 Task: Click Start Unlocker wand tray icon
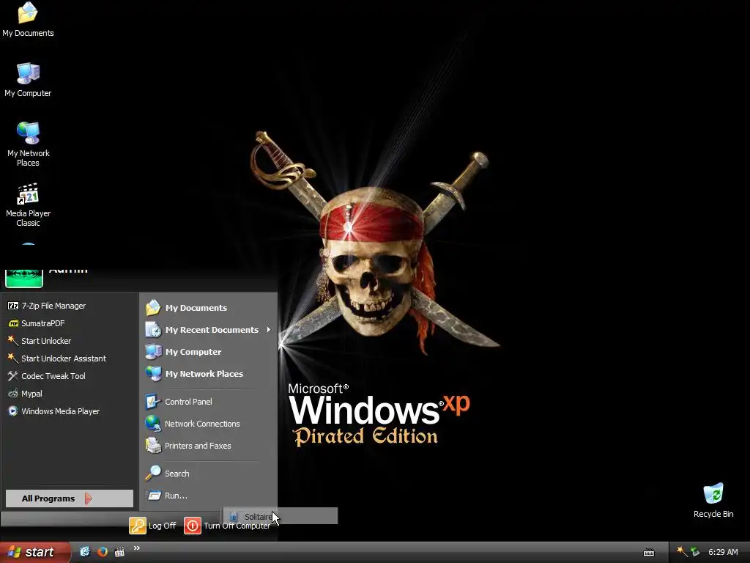pos(682,552)
